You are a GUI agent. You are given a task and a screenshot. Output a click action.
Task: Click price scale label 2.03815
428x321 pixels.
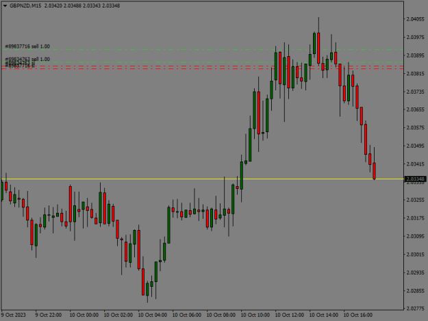416,74
